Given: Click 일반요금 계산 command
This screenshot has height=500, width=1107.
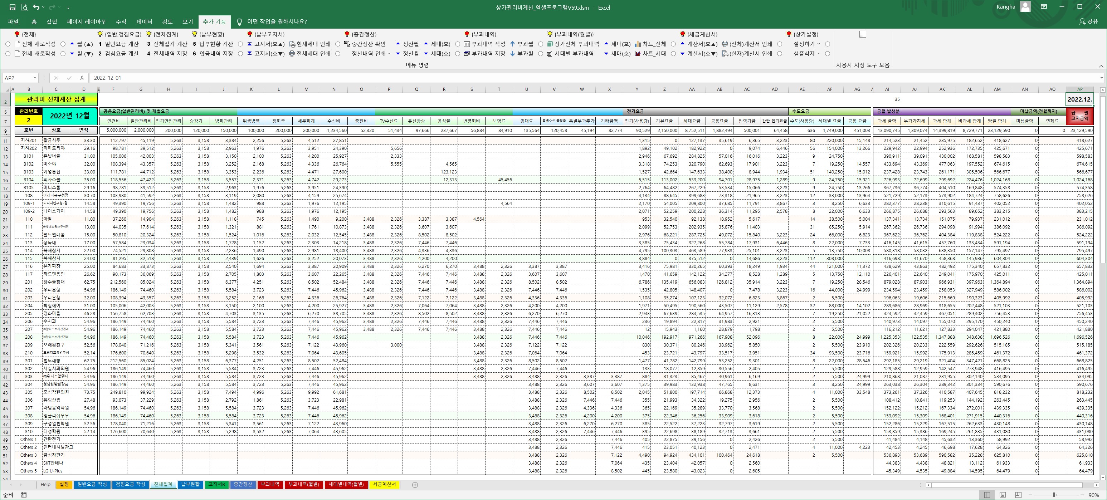Looking at the screenshot, I should (119, 44).
